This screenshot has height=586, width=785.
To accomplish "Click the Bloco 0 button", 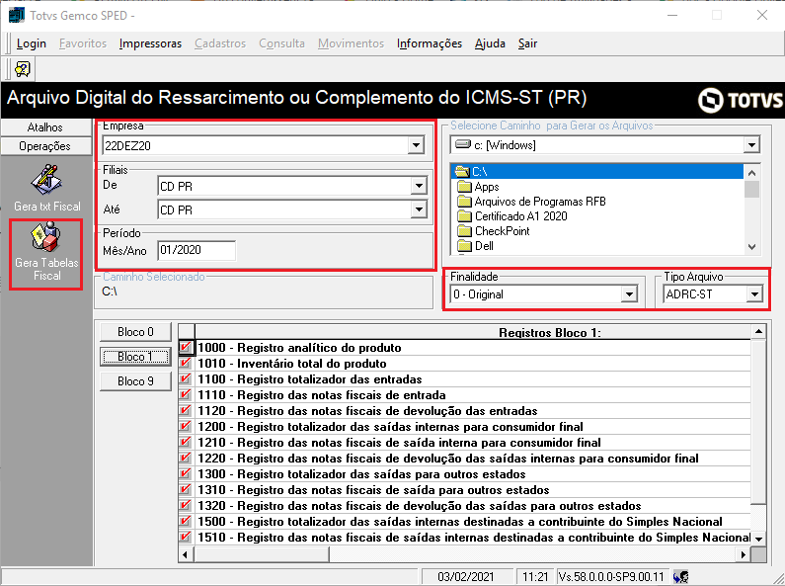I will 135,332.
